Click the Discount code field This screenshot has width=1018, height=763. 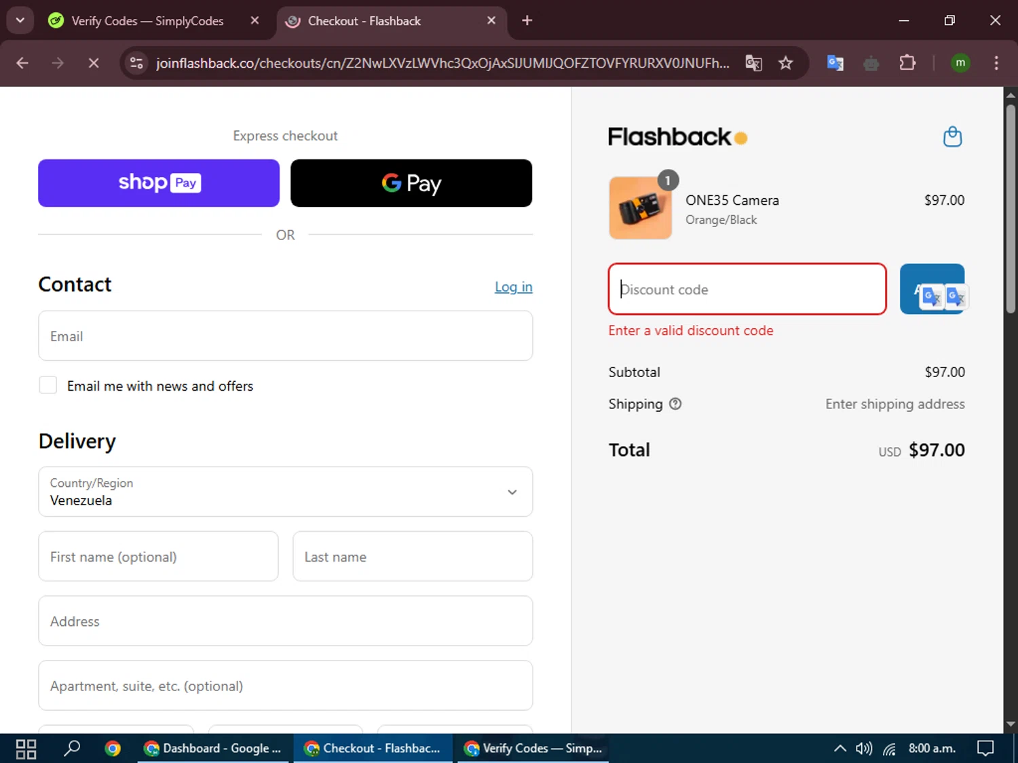747,290
